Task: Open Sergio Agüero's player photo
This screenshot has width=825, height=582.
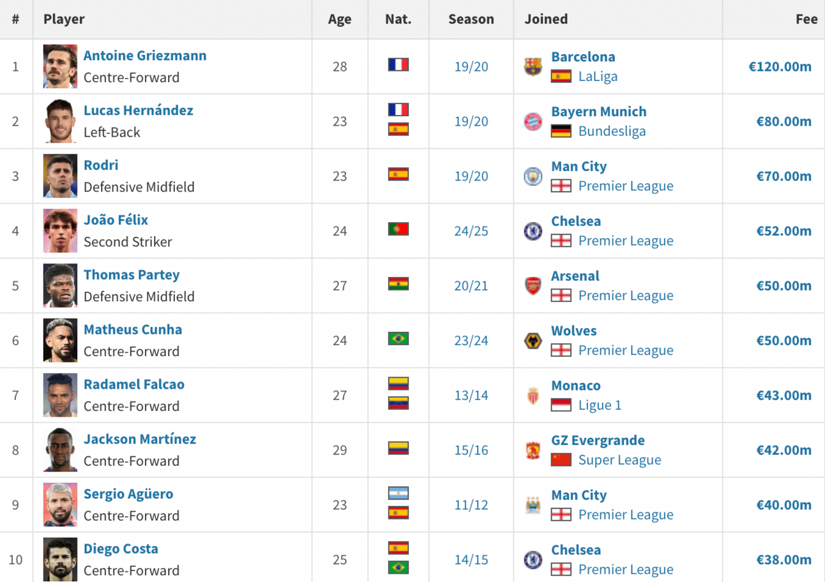Action: pos(61,505)
